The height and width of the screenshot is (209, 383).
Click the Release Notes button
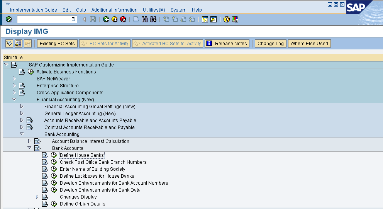[227, 44]
